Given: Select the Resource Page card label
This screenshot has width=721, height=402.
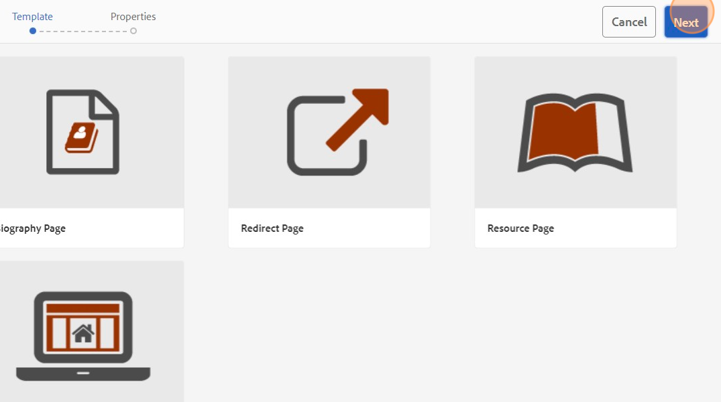Looking at the screenshot, I should point(520,228).
